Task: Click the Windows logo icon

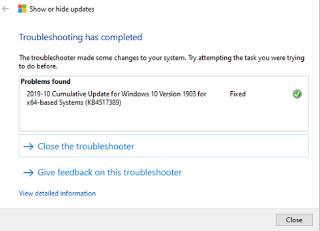Action: coord(22,9)
